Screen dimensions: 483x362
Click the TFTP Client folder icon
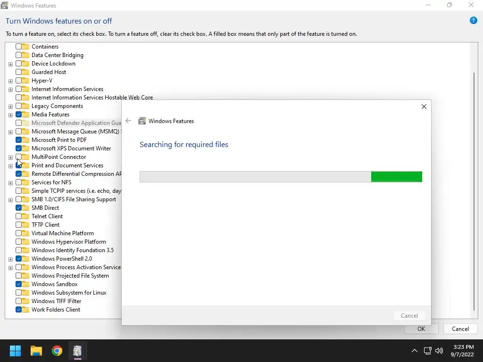25,225
